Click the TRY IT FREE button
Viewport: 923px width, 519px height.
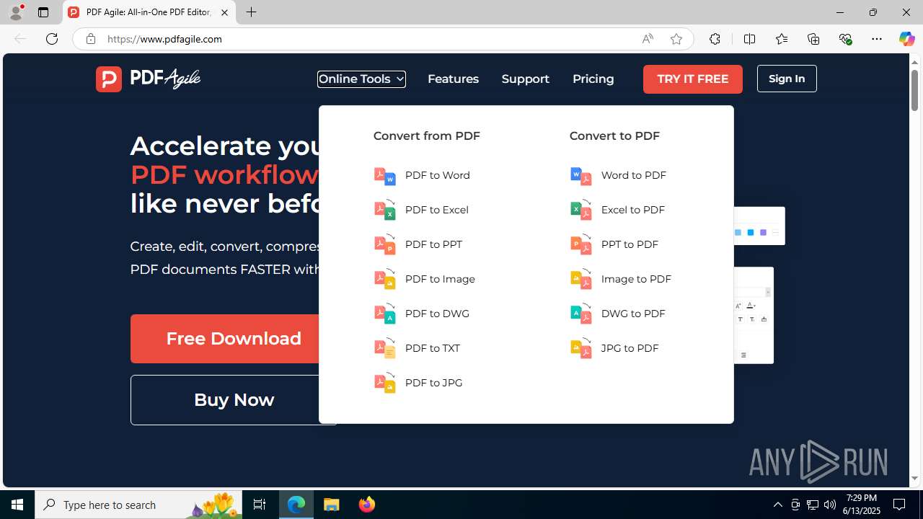pyautogui.click(x=693, y=79)
